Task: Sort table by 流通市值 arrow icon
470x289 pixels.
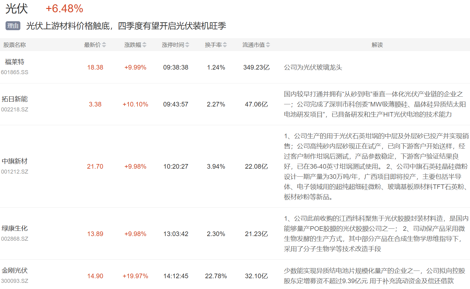Action: 268,45
